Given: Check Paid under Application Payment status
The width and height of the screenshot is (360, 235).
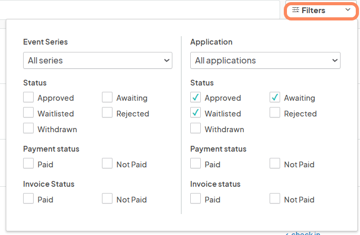Looking at the screenshot, I should pyautogui.click(x=196, y=163).
